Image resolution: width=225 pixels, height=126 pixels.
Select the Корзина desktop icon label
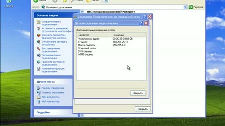click(x=9, y=6)
